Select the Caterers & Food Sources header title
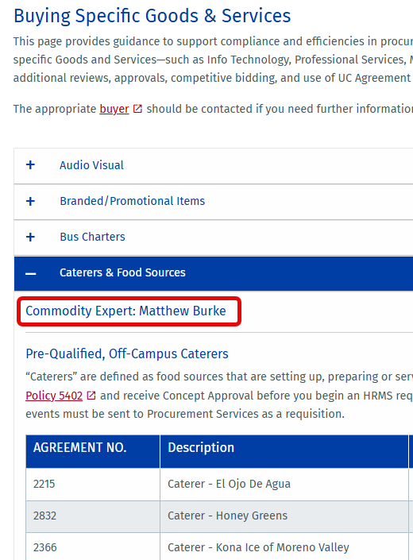The image size is (413, 560). point(122,272)
